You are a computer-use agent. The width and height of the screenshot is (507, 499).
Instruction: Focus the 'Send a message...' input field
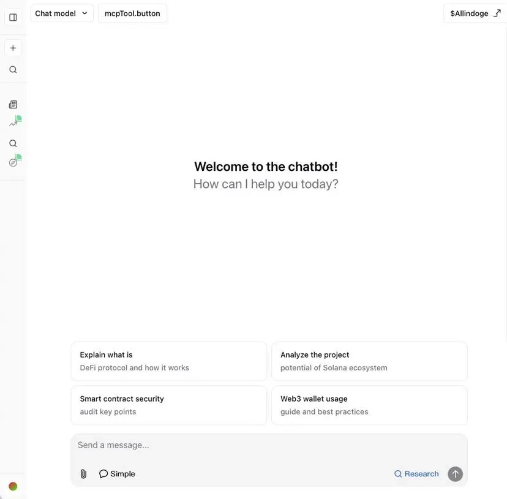pyautogui.click(x=269, y=445)
